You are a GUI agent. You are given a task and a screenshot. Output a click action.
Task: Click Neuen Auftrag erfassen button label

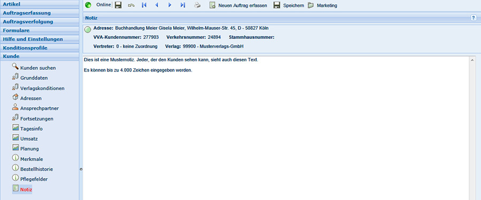243,5
